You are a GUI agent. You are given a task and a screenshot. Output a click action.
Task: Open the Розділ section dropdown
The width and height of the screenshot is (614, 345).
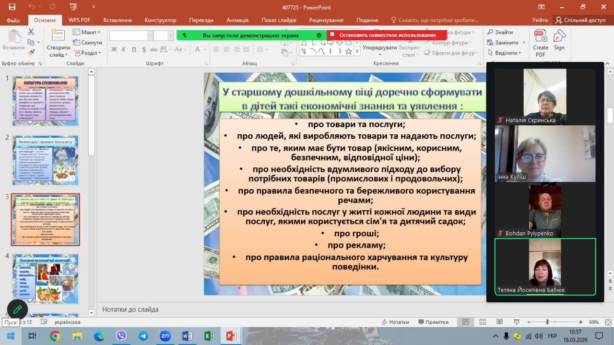pos(87,53)
